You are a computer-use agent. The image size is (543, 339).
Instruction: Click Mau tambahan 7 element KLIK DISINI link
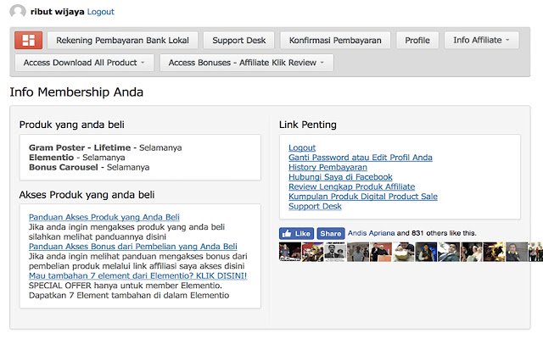tap(137, 276)
